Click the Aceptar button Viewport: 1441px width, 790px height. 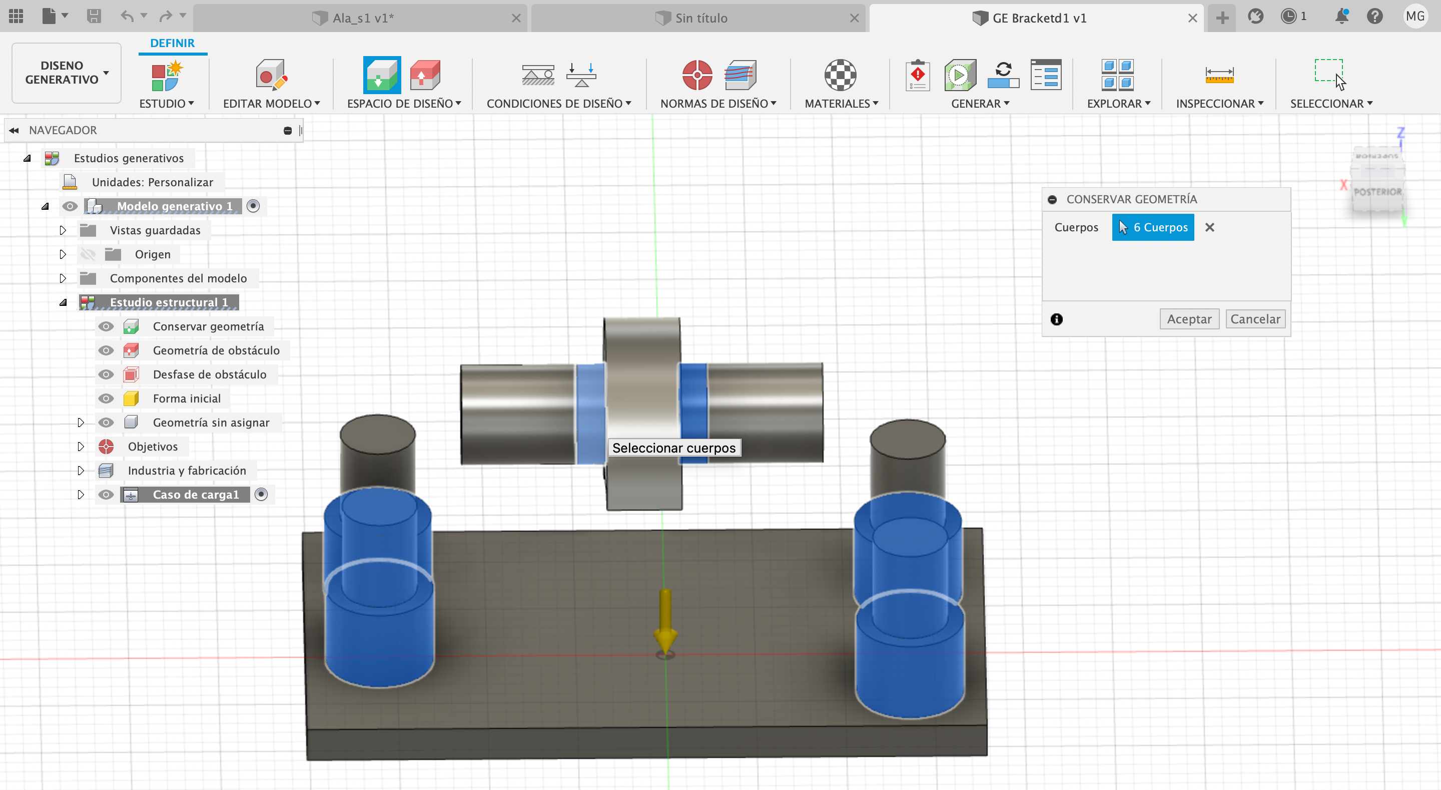(x=1189, y=319)
